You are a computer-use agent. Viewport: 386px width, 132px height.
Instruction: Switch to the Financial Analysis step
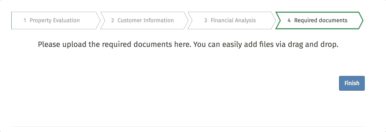[x=232, y=20]
